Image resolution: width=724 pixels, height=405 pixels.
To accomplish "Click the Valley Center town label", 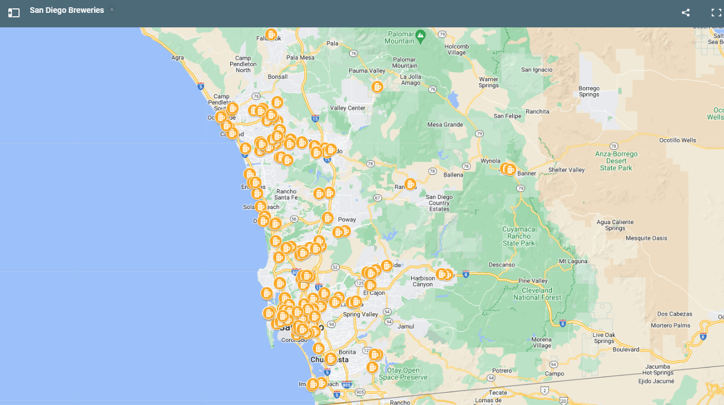I will click(x=347, y=108).
